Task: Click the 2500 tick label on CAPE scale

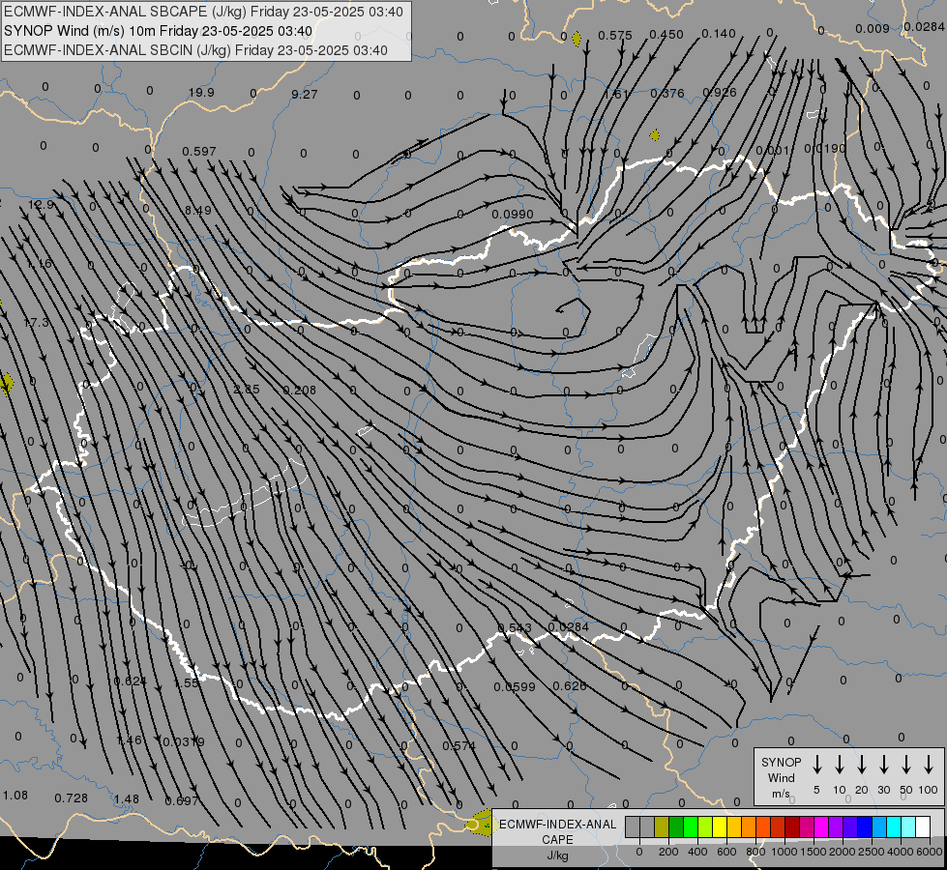Action: [872, 852]
